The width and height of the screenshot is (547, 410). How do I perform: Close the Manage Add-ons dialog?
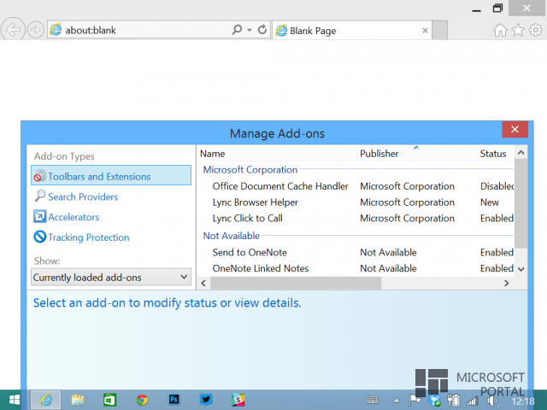[515, 129]
